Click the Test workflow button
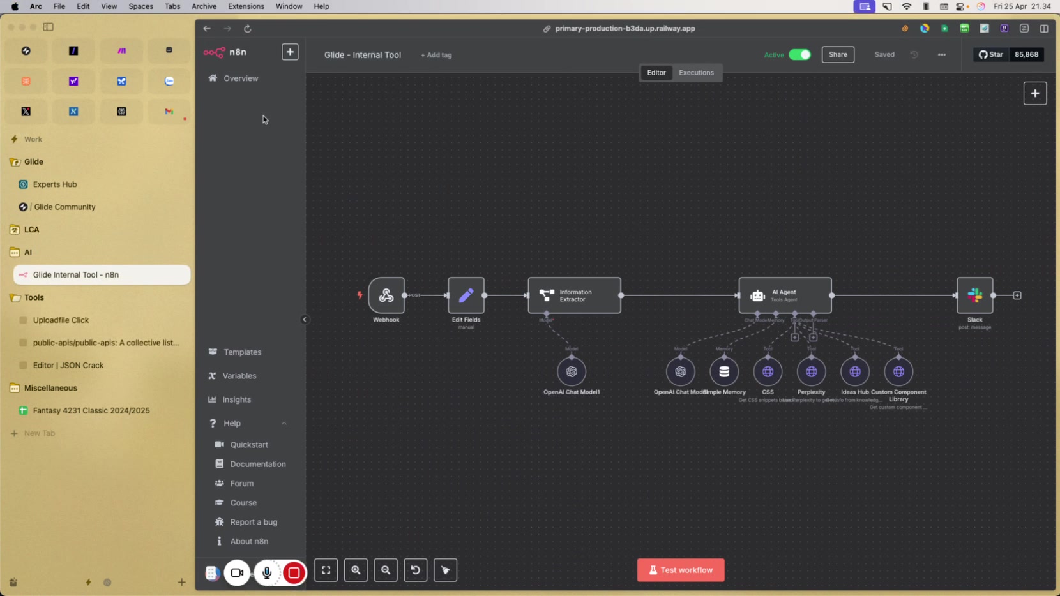This screenshot has width=1060, height=596. point(681,570)
